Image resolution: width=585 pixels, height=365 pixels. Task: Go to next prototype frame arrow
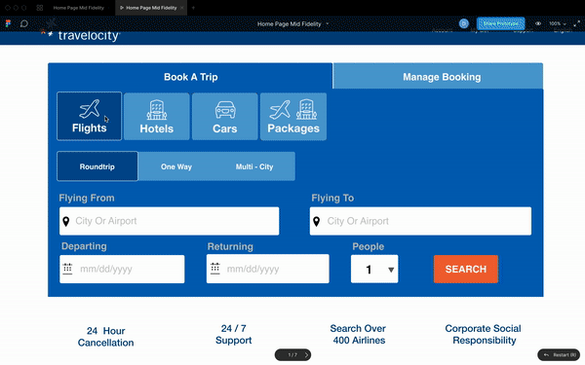coord(306,355)
